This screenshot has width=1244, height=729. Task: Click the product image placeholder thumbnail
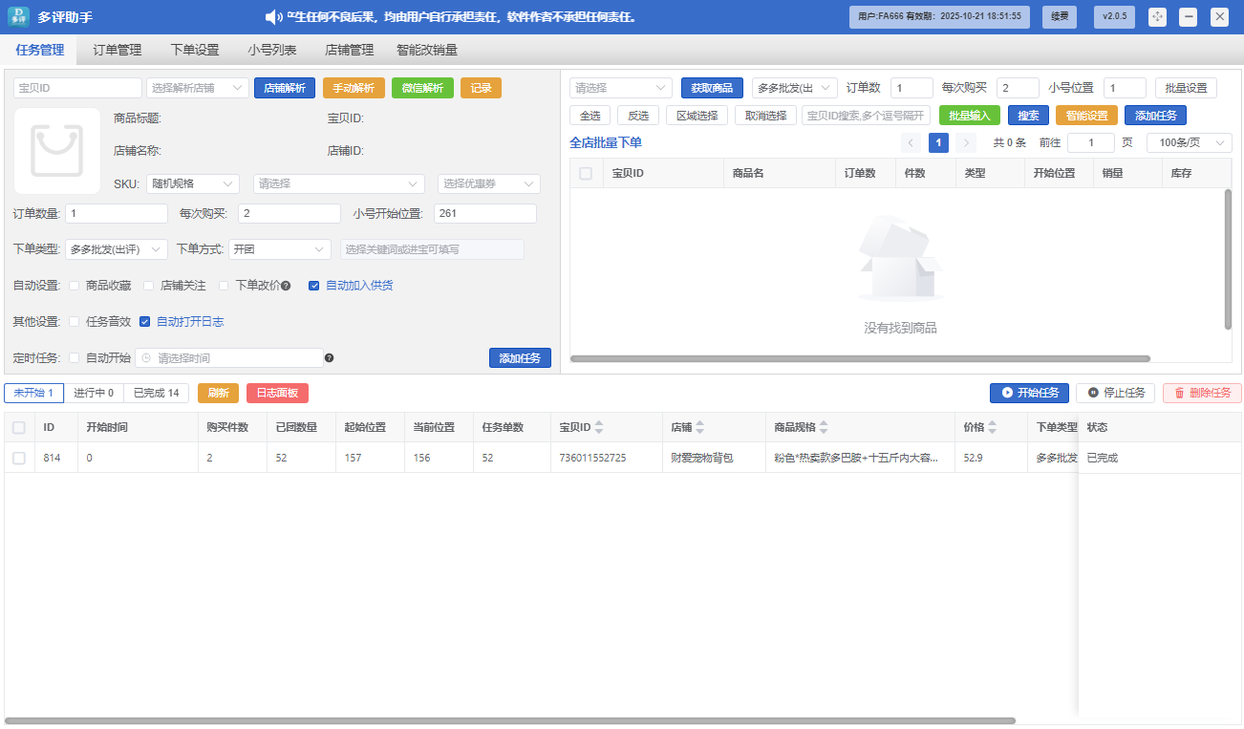coord(56,151)
